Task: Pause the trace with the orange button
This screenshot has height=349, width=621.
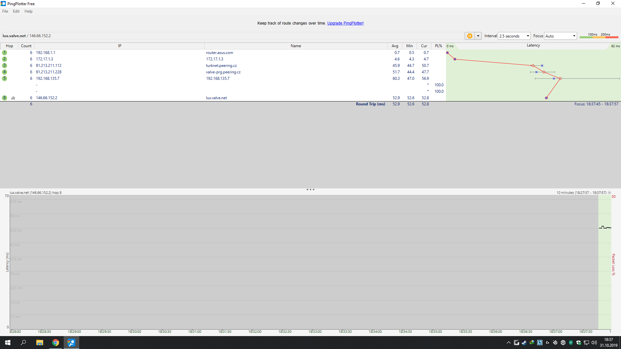Action: pyautogui.click(x=469, y=36)
